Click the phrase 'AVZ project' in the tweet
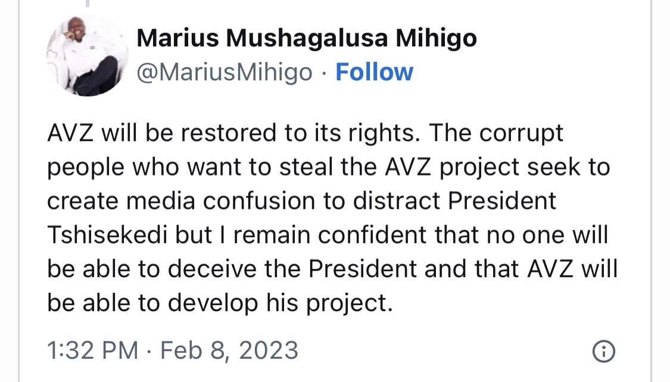 coord(452,167)
